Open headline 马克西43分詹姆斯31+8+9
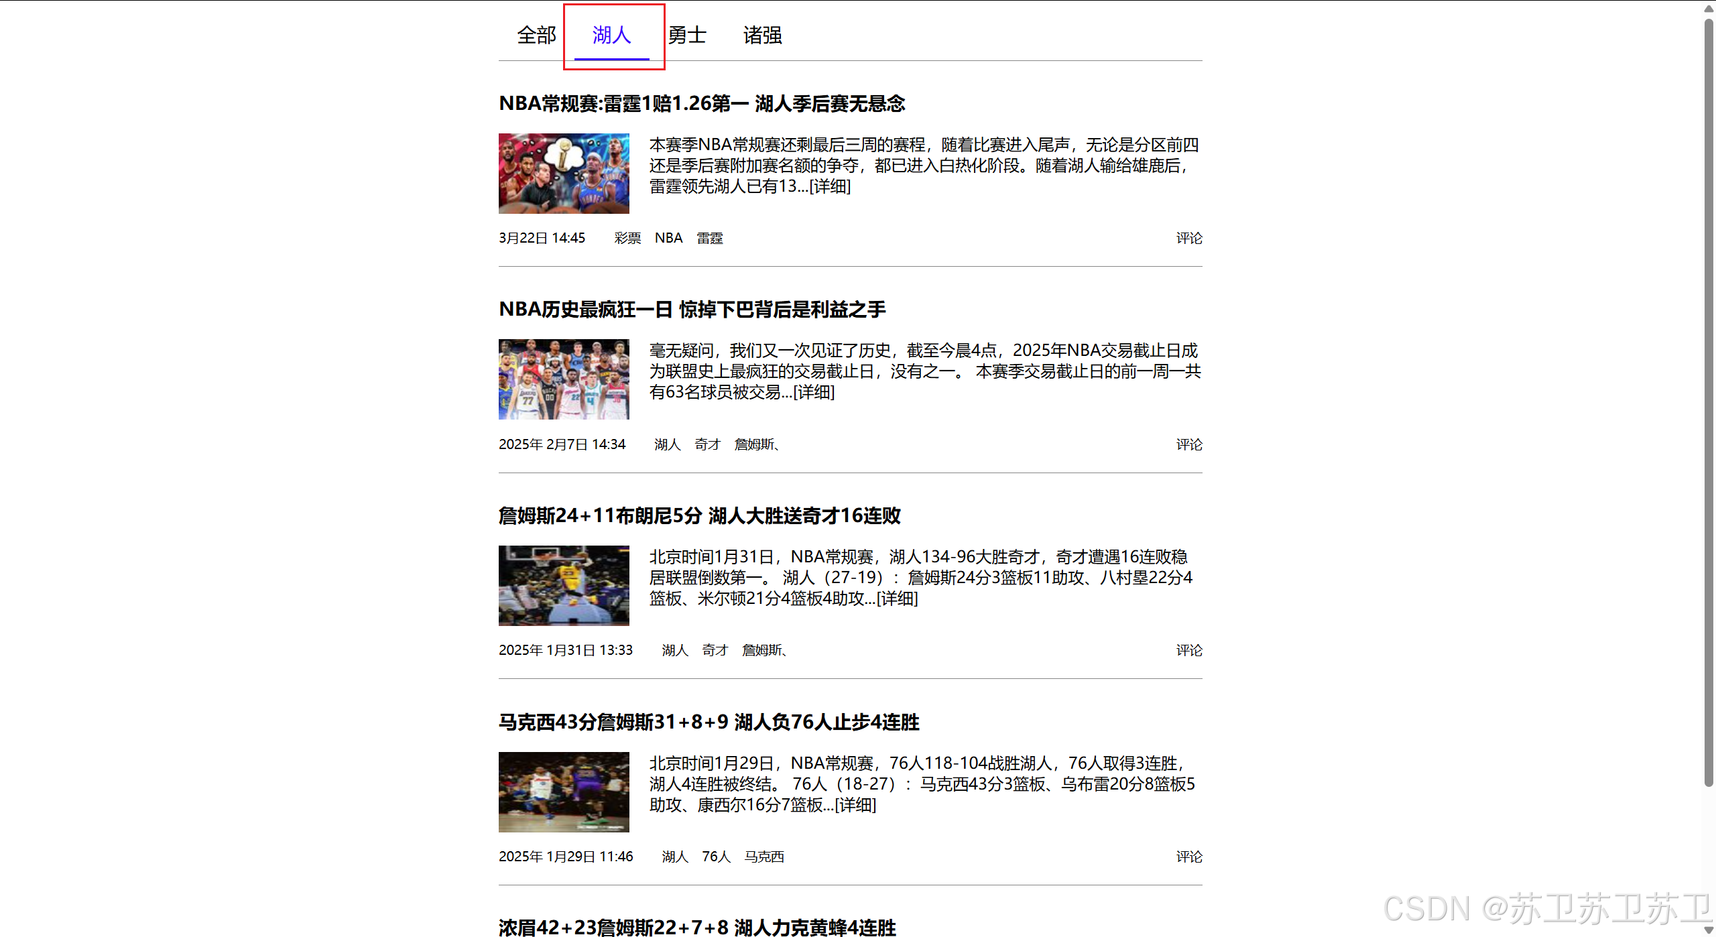 [x=709, y=722]
